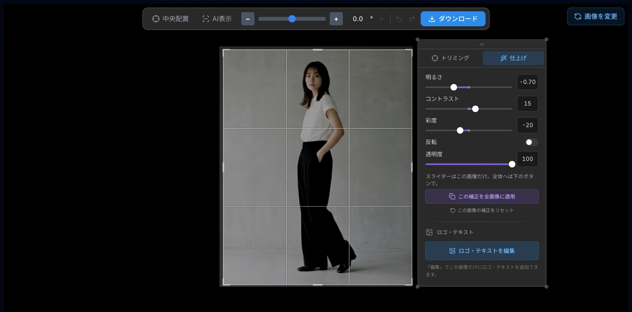Switch to the トリミング tab
This screenshot has height=312, width=632.
450,58
